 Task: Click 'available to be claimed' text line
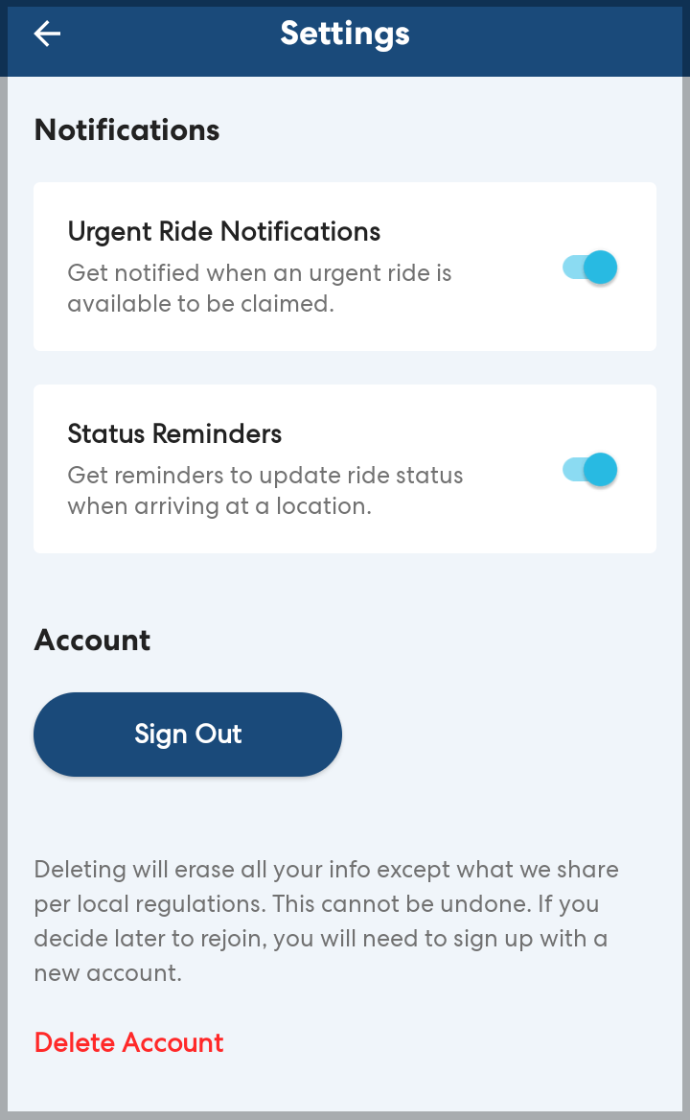tap(200, 305)
